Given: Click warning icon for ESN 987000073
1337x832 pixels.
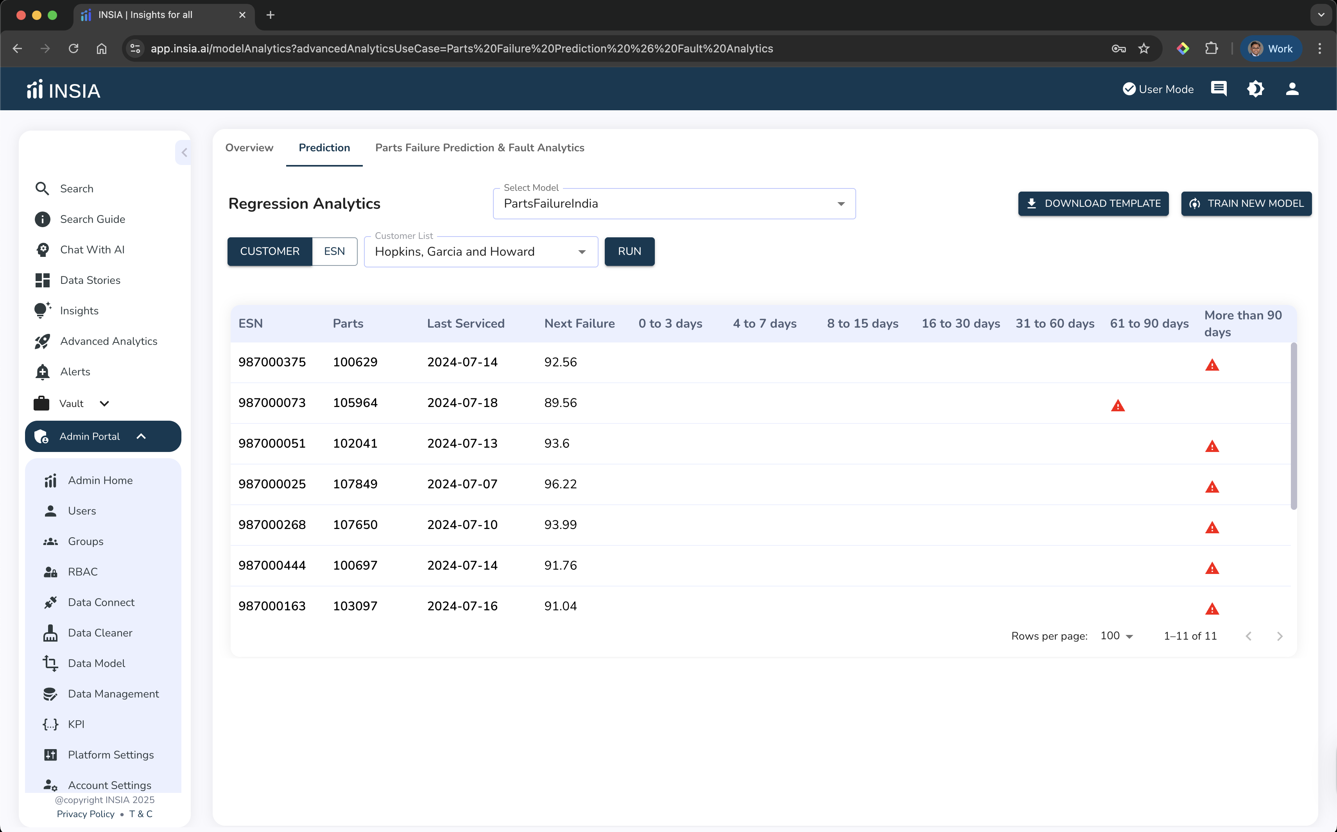Looking at the screenshot, I should click(x=1117, y=406).
